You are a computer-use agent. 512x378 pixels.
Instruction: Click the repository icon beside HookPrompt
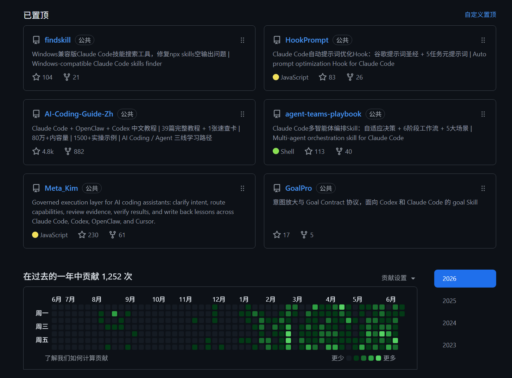tap(277, 40)
